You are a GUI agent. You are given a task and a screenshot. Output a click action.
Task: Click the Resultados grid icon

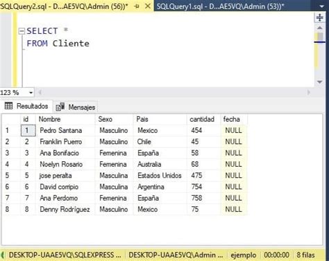pos(9,106)
